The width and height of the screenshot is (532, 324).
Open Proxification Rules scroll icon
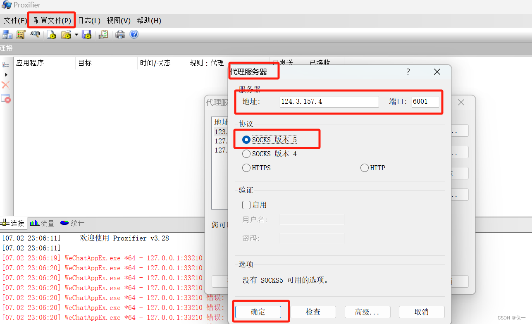click(21, 35)
